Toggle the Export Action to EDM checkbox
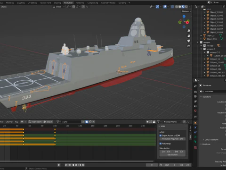 click(161, 136)
